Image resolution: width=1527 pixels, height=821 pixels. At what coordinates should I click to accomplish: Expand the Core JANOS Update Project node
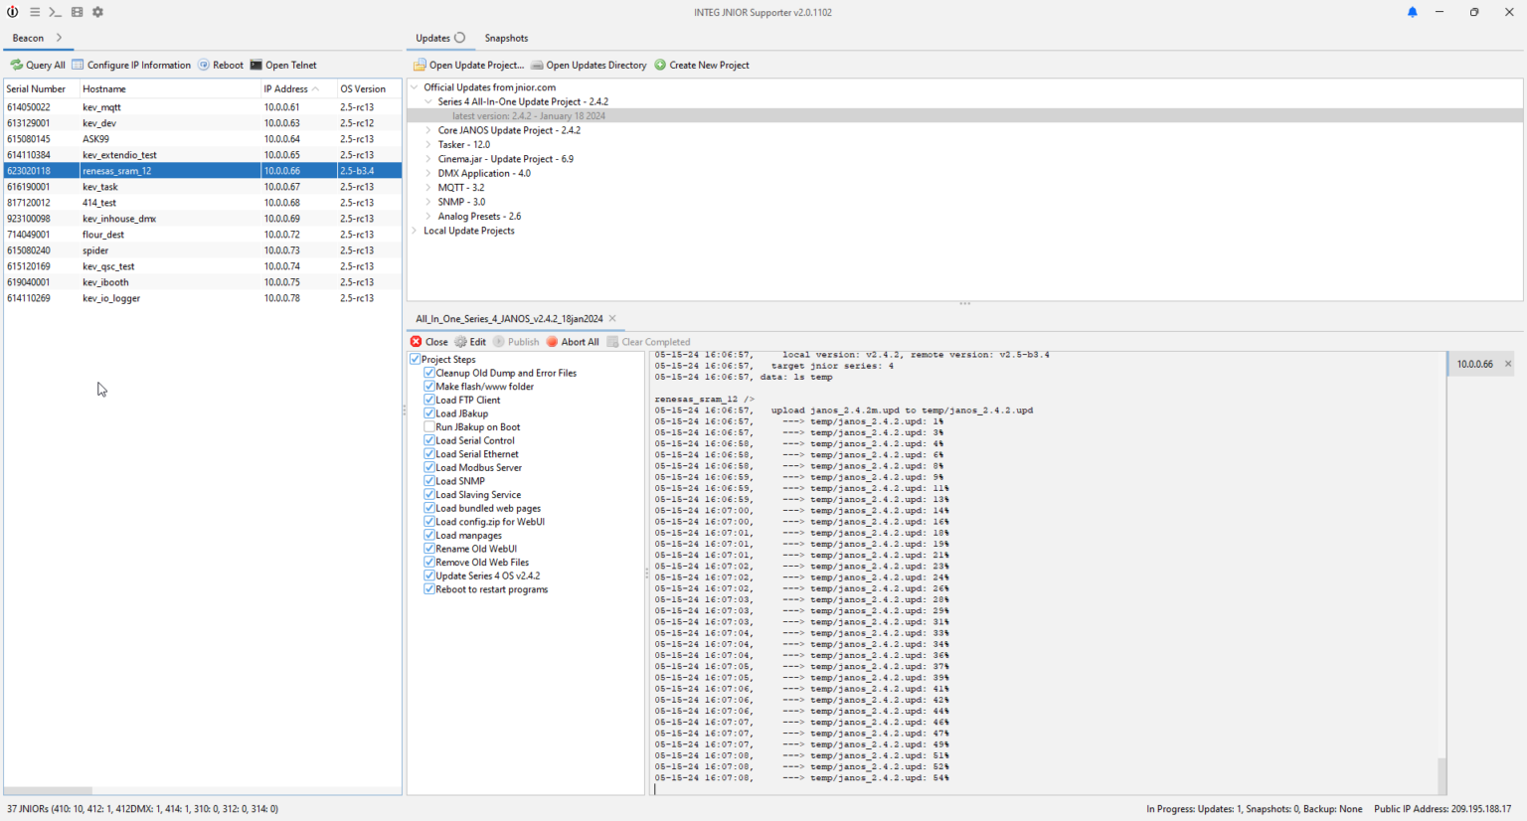click(x=428, y=130)
